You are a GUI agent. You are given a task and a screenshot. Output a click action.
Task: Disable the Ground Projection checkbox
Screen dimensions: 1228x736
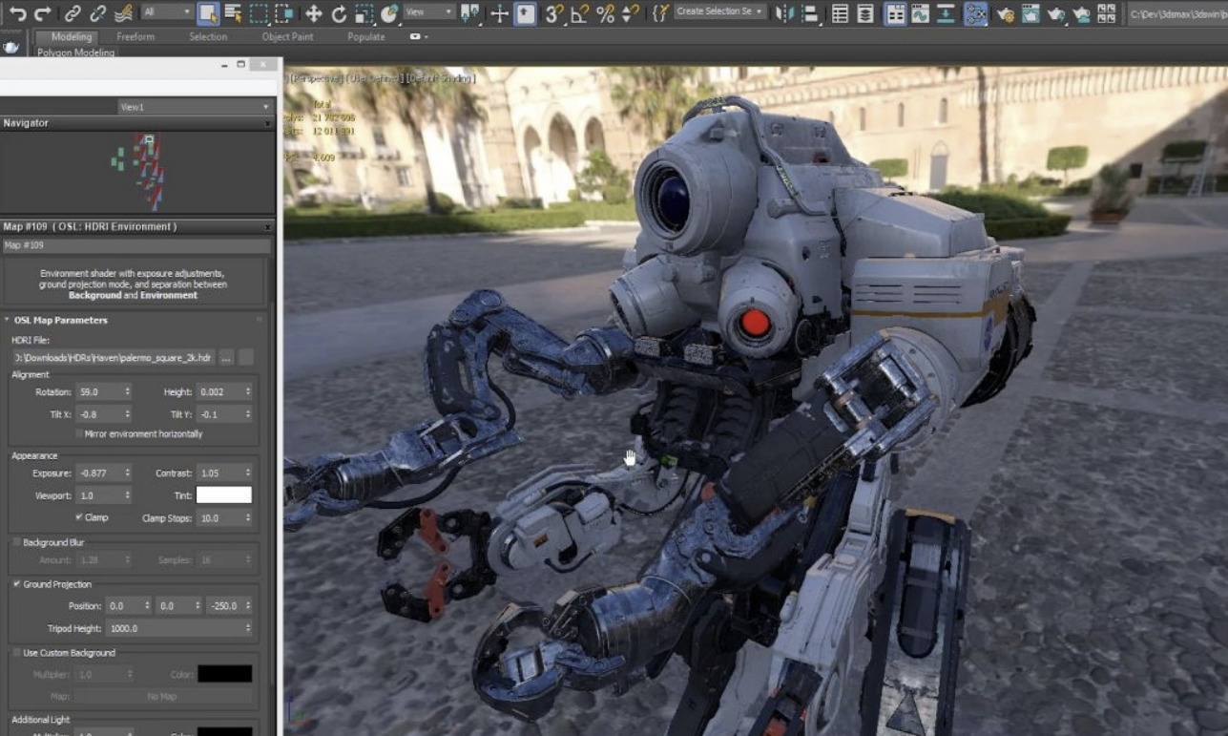[17, 583]
